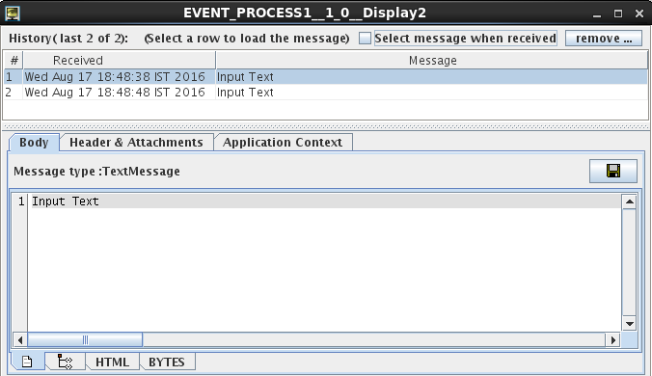Select history row 1 received 18:48:38

tap(326, 77)
